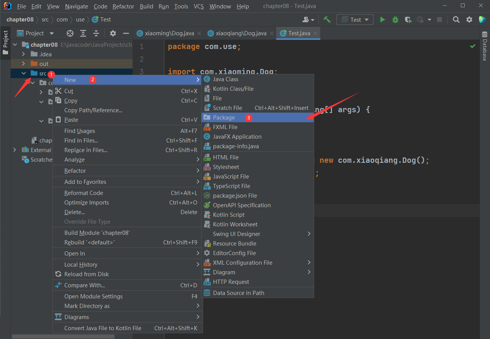Screen dimensions: 490x339
Task: Choose Optimize Imports entry
Action: (127, 203)
